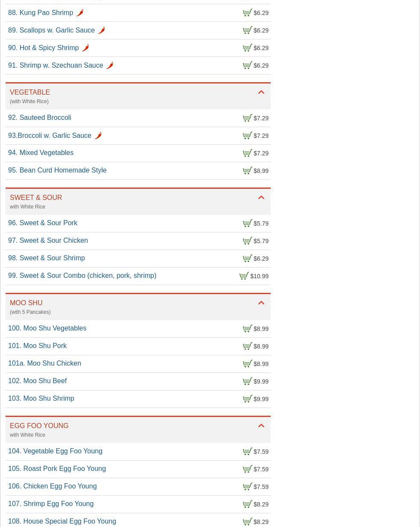Collapse the Egg Foo Young section
The width and height of the screenshot is (420, 527).
click(x=261, y=426)
